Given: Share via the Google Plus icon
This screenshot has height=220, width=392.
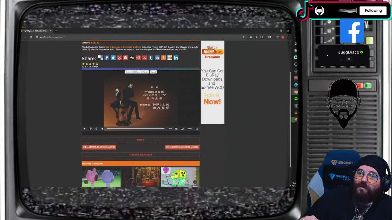Looking at the screenshot, I should click(x=119, y=58).
